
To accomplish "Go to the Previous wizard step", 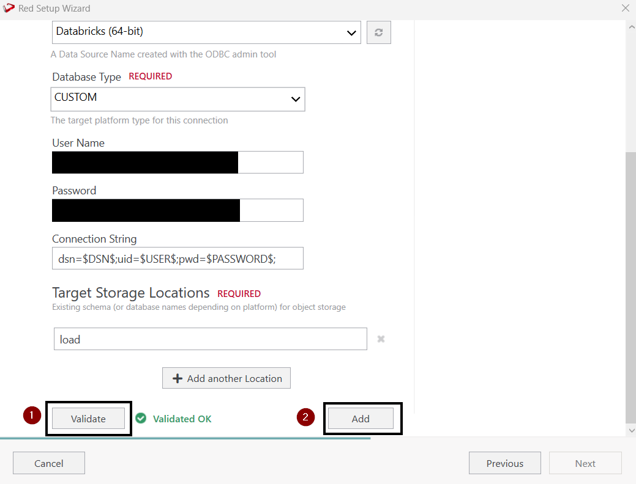I will click(x=504, y=463).
